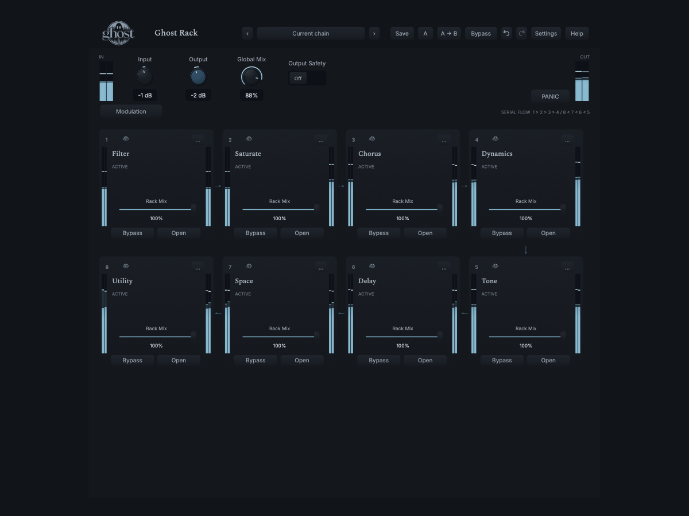This screenshot has height=516, width=689.
Task: Toggle the Output Safety switch
Action: [x=307, y=78]
